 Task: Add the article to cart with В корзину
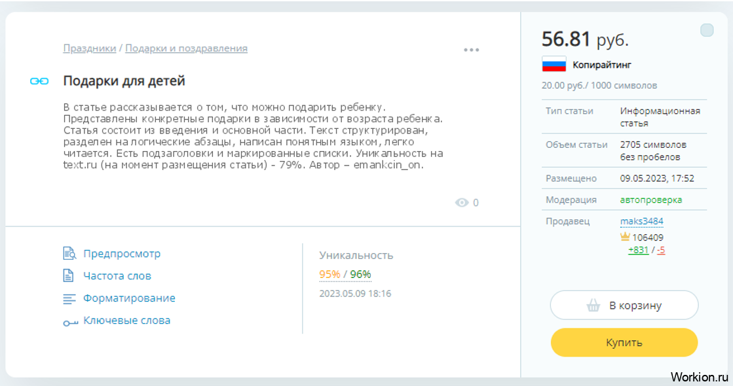624,306
